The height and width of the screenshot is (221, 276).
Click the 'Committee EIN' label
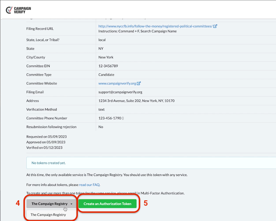[38, 66]
